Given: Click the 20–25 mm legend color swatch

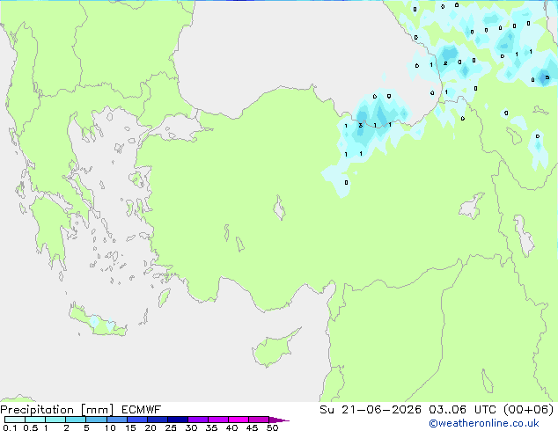Looking at the screenshot, I should [x=158, y=420].
